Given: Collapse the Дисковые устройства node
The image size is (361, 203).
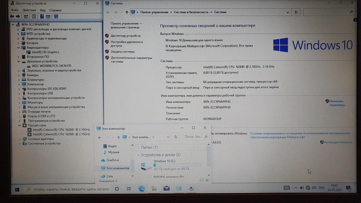Looking at the screenshot, I should point(19,61).
